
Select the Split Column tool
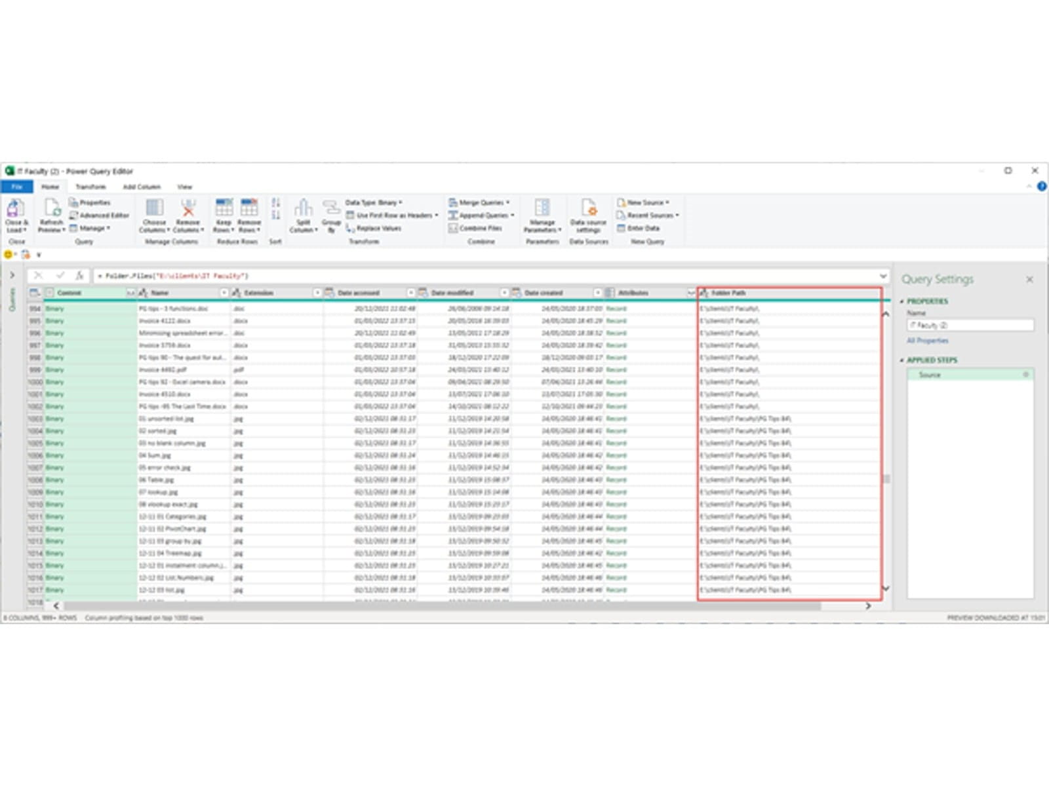tap(303, 210)
